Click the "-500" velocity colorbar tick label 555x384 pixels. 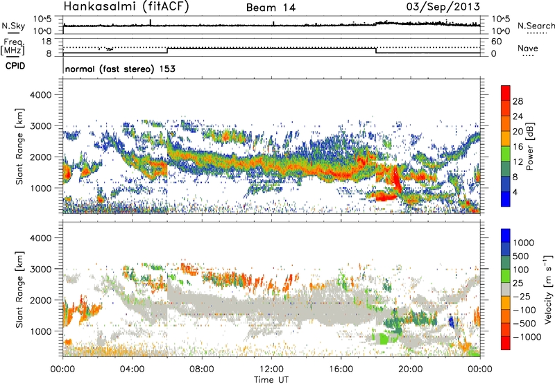tap(524, 323)
